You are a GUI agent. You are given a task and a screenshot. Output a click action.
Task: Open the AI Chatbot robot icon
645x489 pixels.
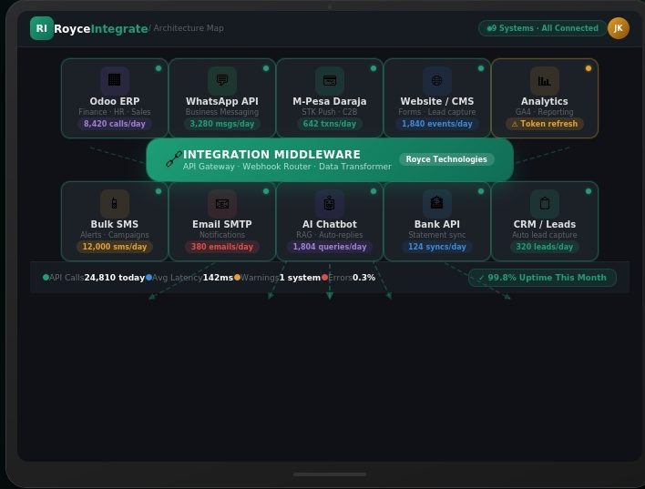[x=329, y=203]
